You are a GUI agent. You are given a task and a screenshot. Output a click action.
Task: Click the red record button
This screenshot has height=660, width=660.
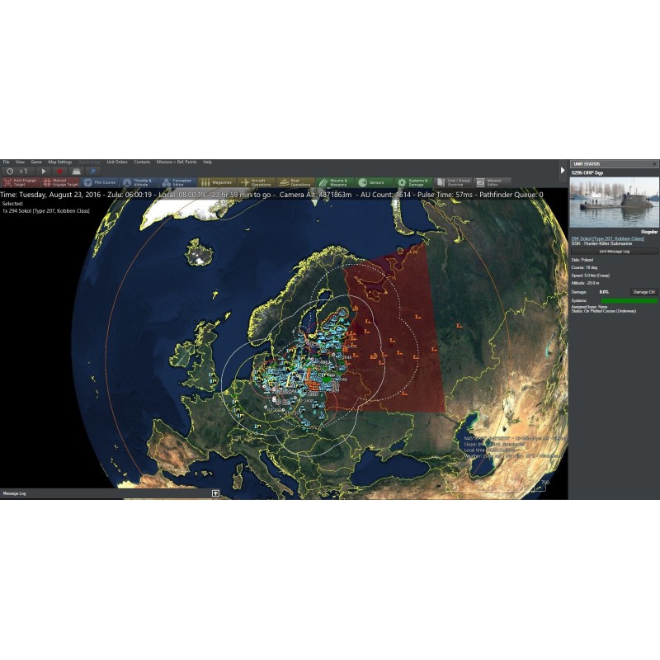60,171
